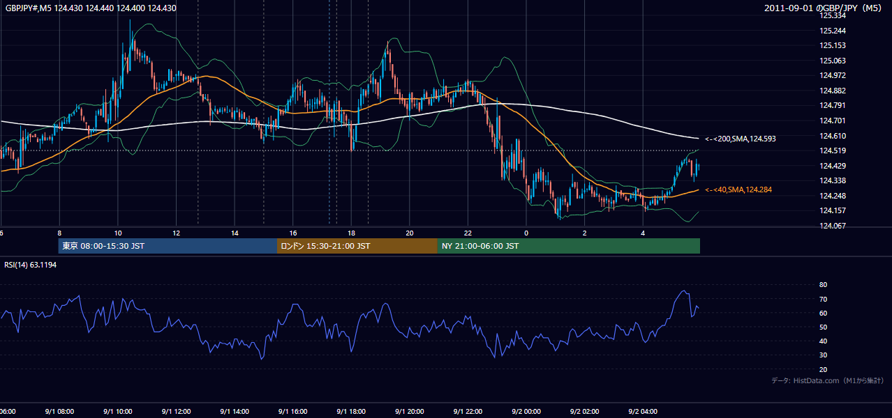Viewport: 892px width, 418px height.
Task: Click price axis value 125.153
Action: [833, 45]
